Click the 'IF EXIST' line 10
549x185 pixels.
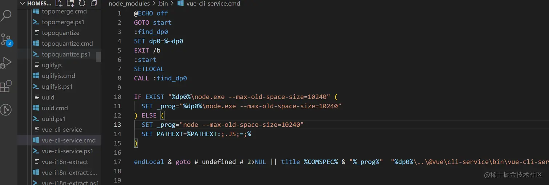[x=236, y=97]
